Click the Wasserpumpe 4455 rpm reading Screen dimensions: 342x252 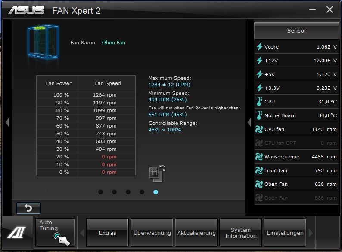(x=324, y=157)
